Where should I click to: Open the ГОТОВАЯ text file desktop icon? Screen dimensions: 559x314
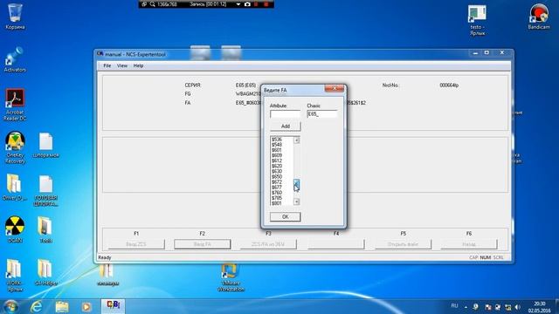pyautogui.click(x=45, y=190)
